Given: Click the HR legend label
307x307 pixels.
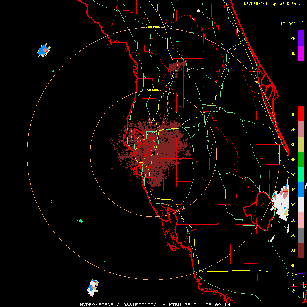Looking at the screenshot, I should [x=293, y=160].
